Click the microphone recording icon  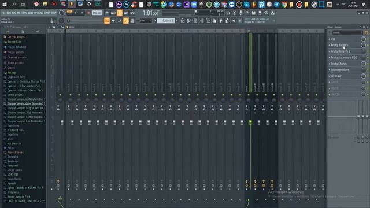tap(240, 13)
